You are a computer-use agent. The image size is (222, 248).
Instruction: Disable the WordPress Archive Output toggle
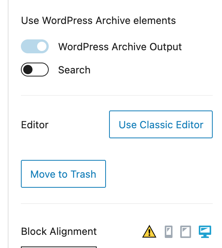pyautogui.click(x=35, y=46)
